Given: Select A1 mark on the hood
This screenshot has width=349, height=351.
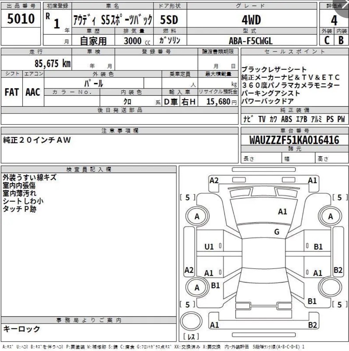Looking at the screenshot, I should coord(282,212).
